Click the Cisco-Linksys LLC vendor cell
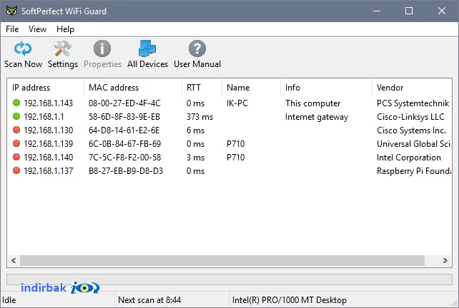 point(410,117)
